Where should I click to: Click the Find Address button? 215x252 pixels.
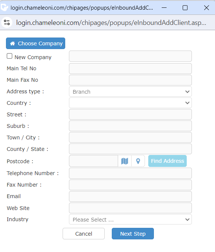click(x=167, y=161)
